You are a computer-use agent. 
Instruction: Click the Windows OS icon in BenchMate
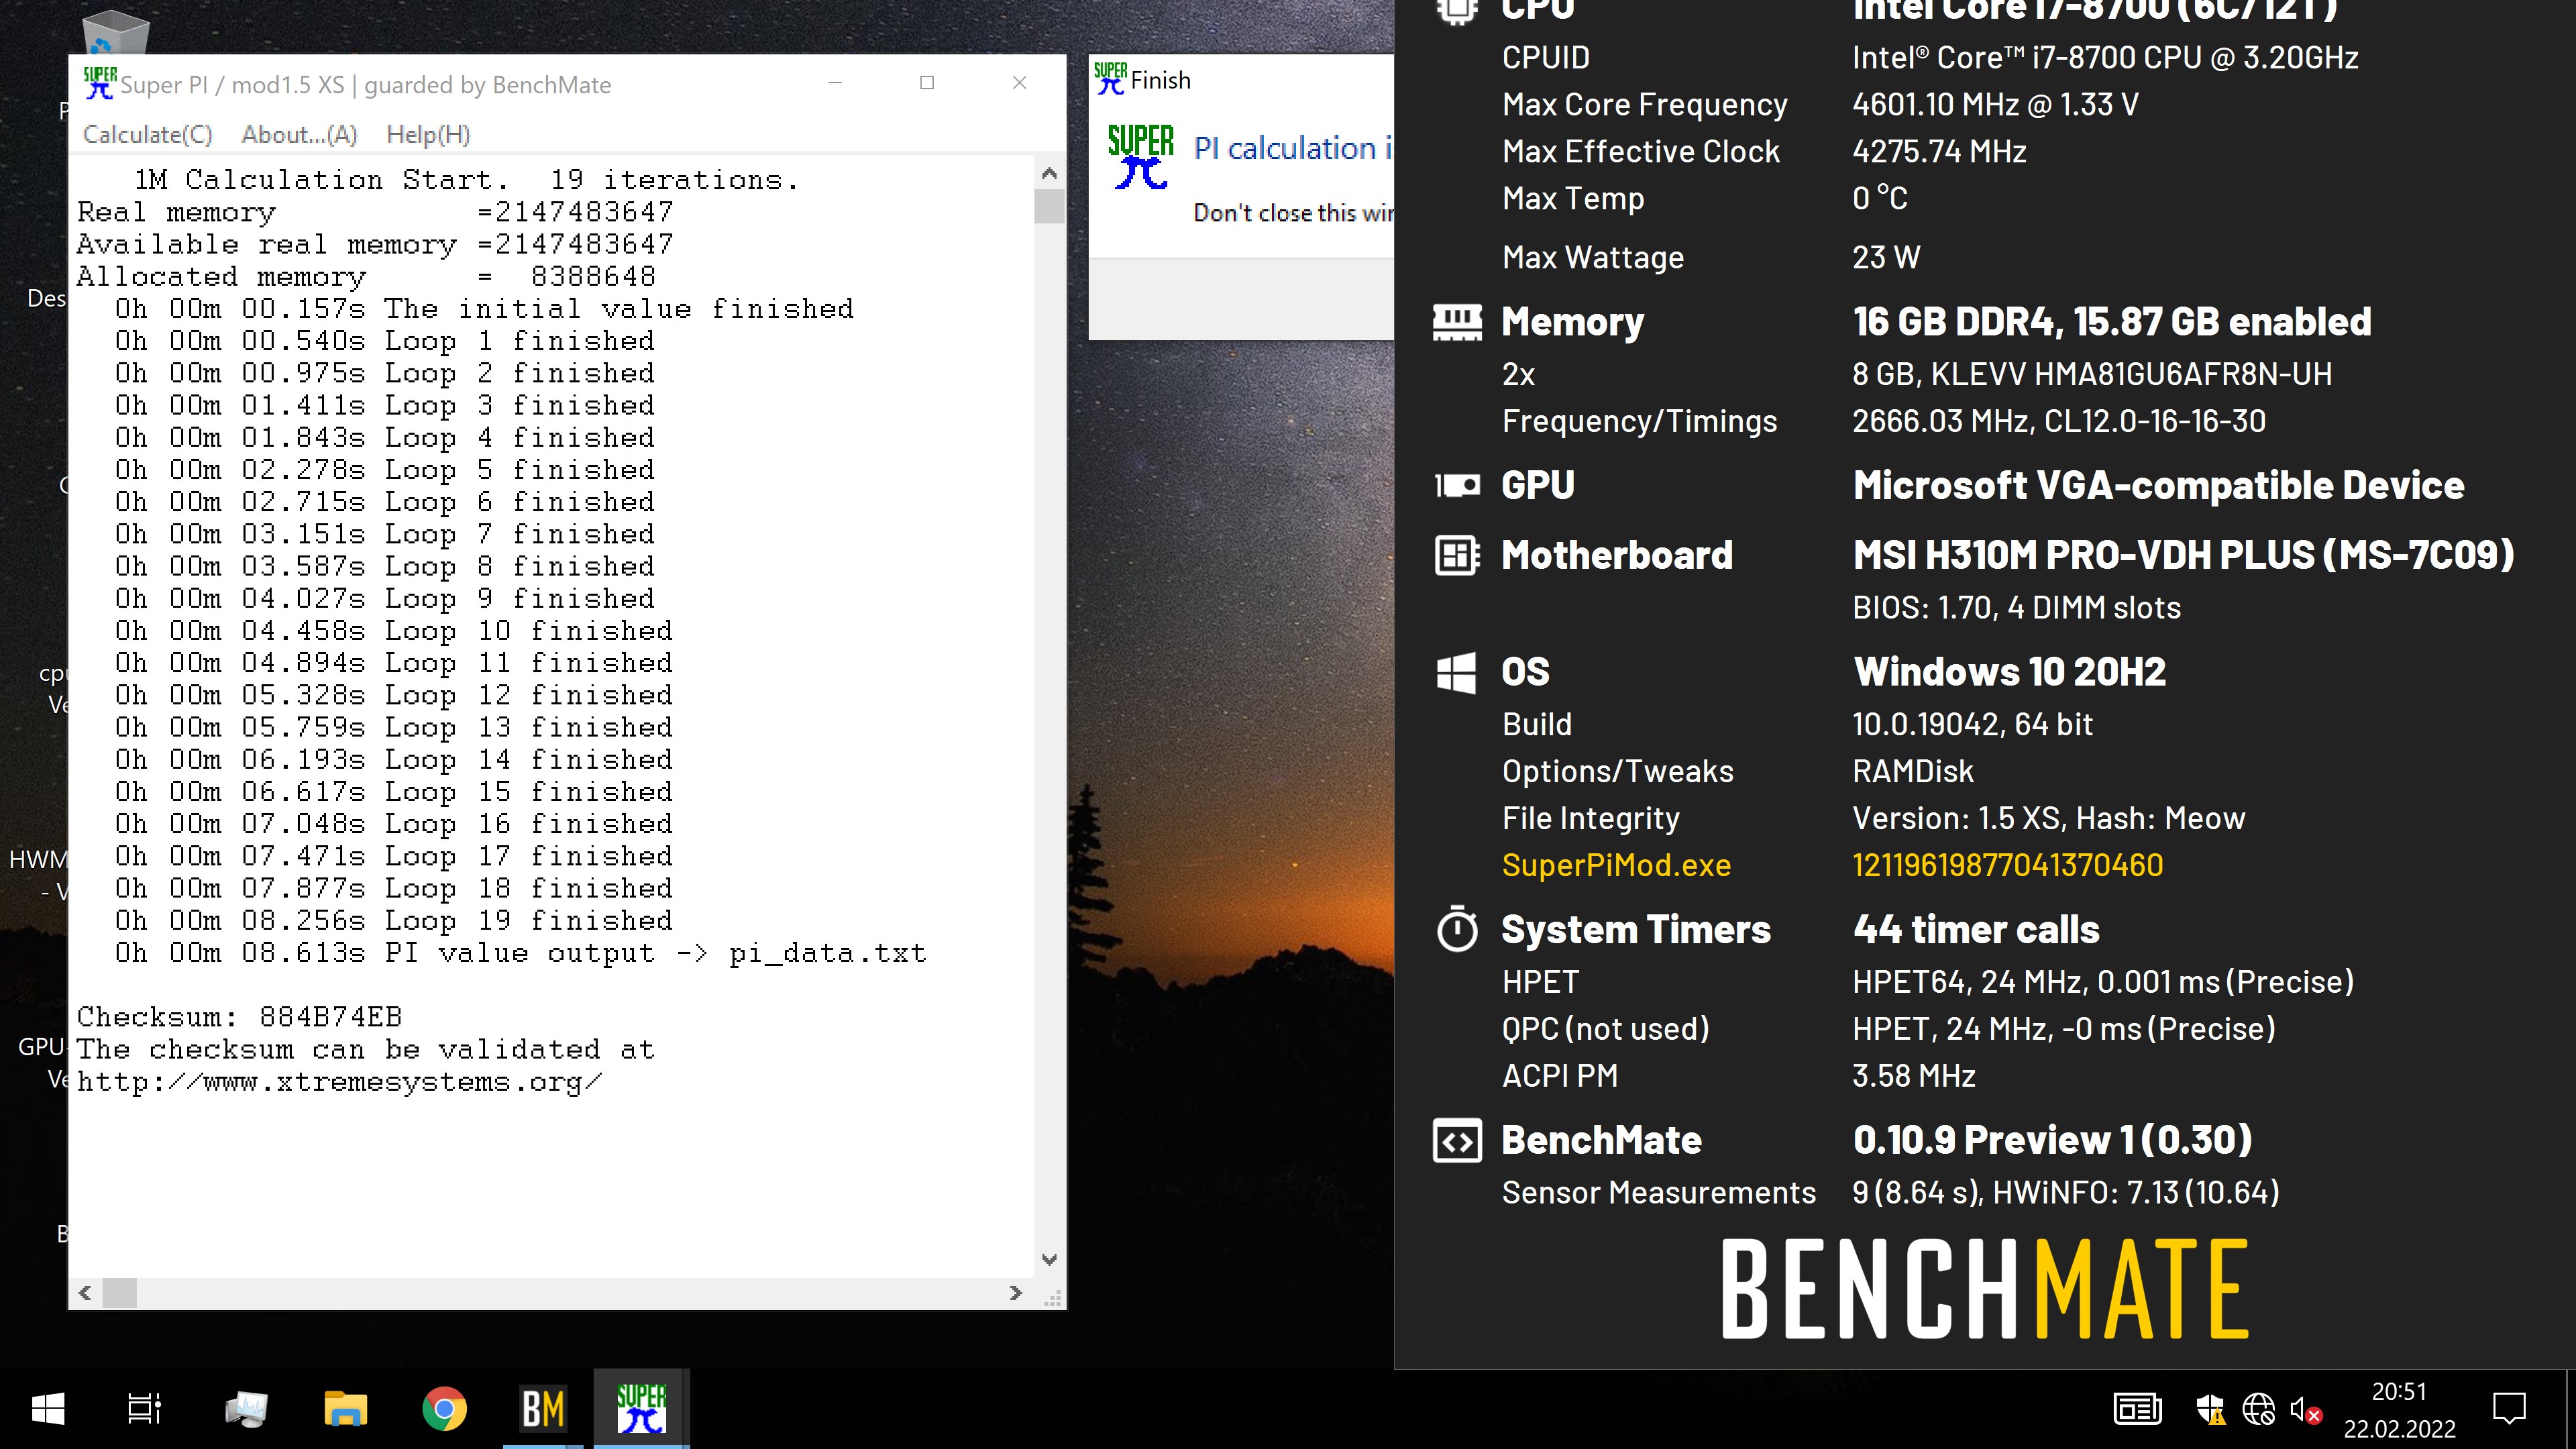1456,673
